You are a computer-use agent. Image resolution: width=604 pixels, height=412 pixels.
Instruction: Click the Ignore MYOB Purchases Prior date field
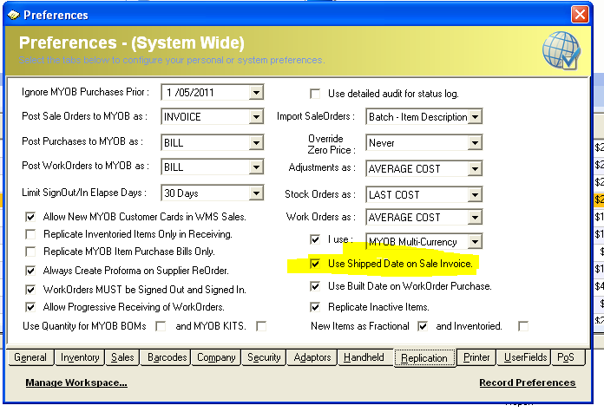(x=204, y=93)
